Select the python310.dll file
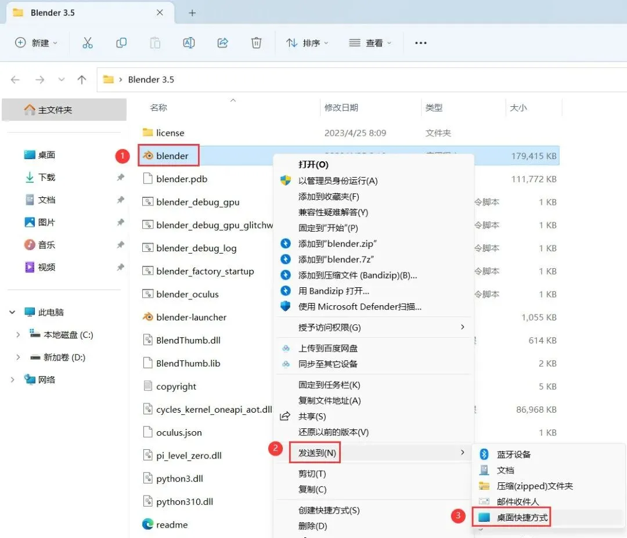Viewport: 627px width, 538px height. point(178,501)
